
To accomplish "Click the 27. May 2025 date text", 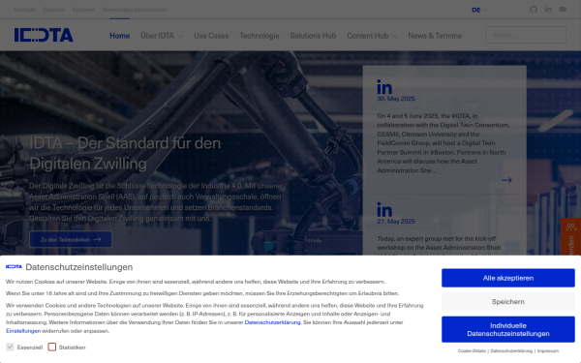I will (x=396, y=221).
